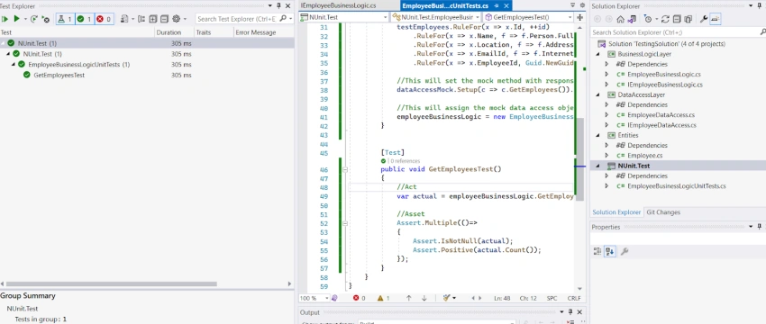This screenshot has height=324, width=766.
Task: Click the errors count indicator in editor
Action: coord(359,298)
